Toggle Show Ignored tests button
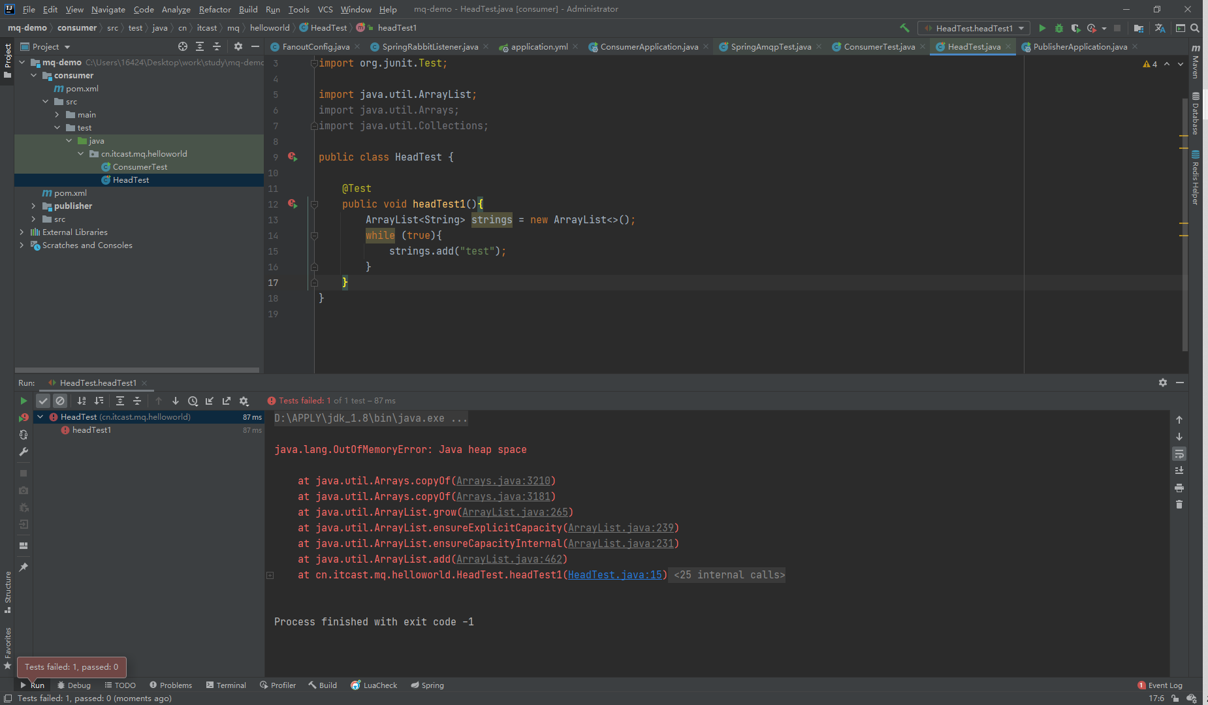The height and width of the screenshot is (705, 1208). pyautogui.click(x=60, y=401)
